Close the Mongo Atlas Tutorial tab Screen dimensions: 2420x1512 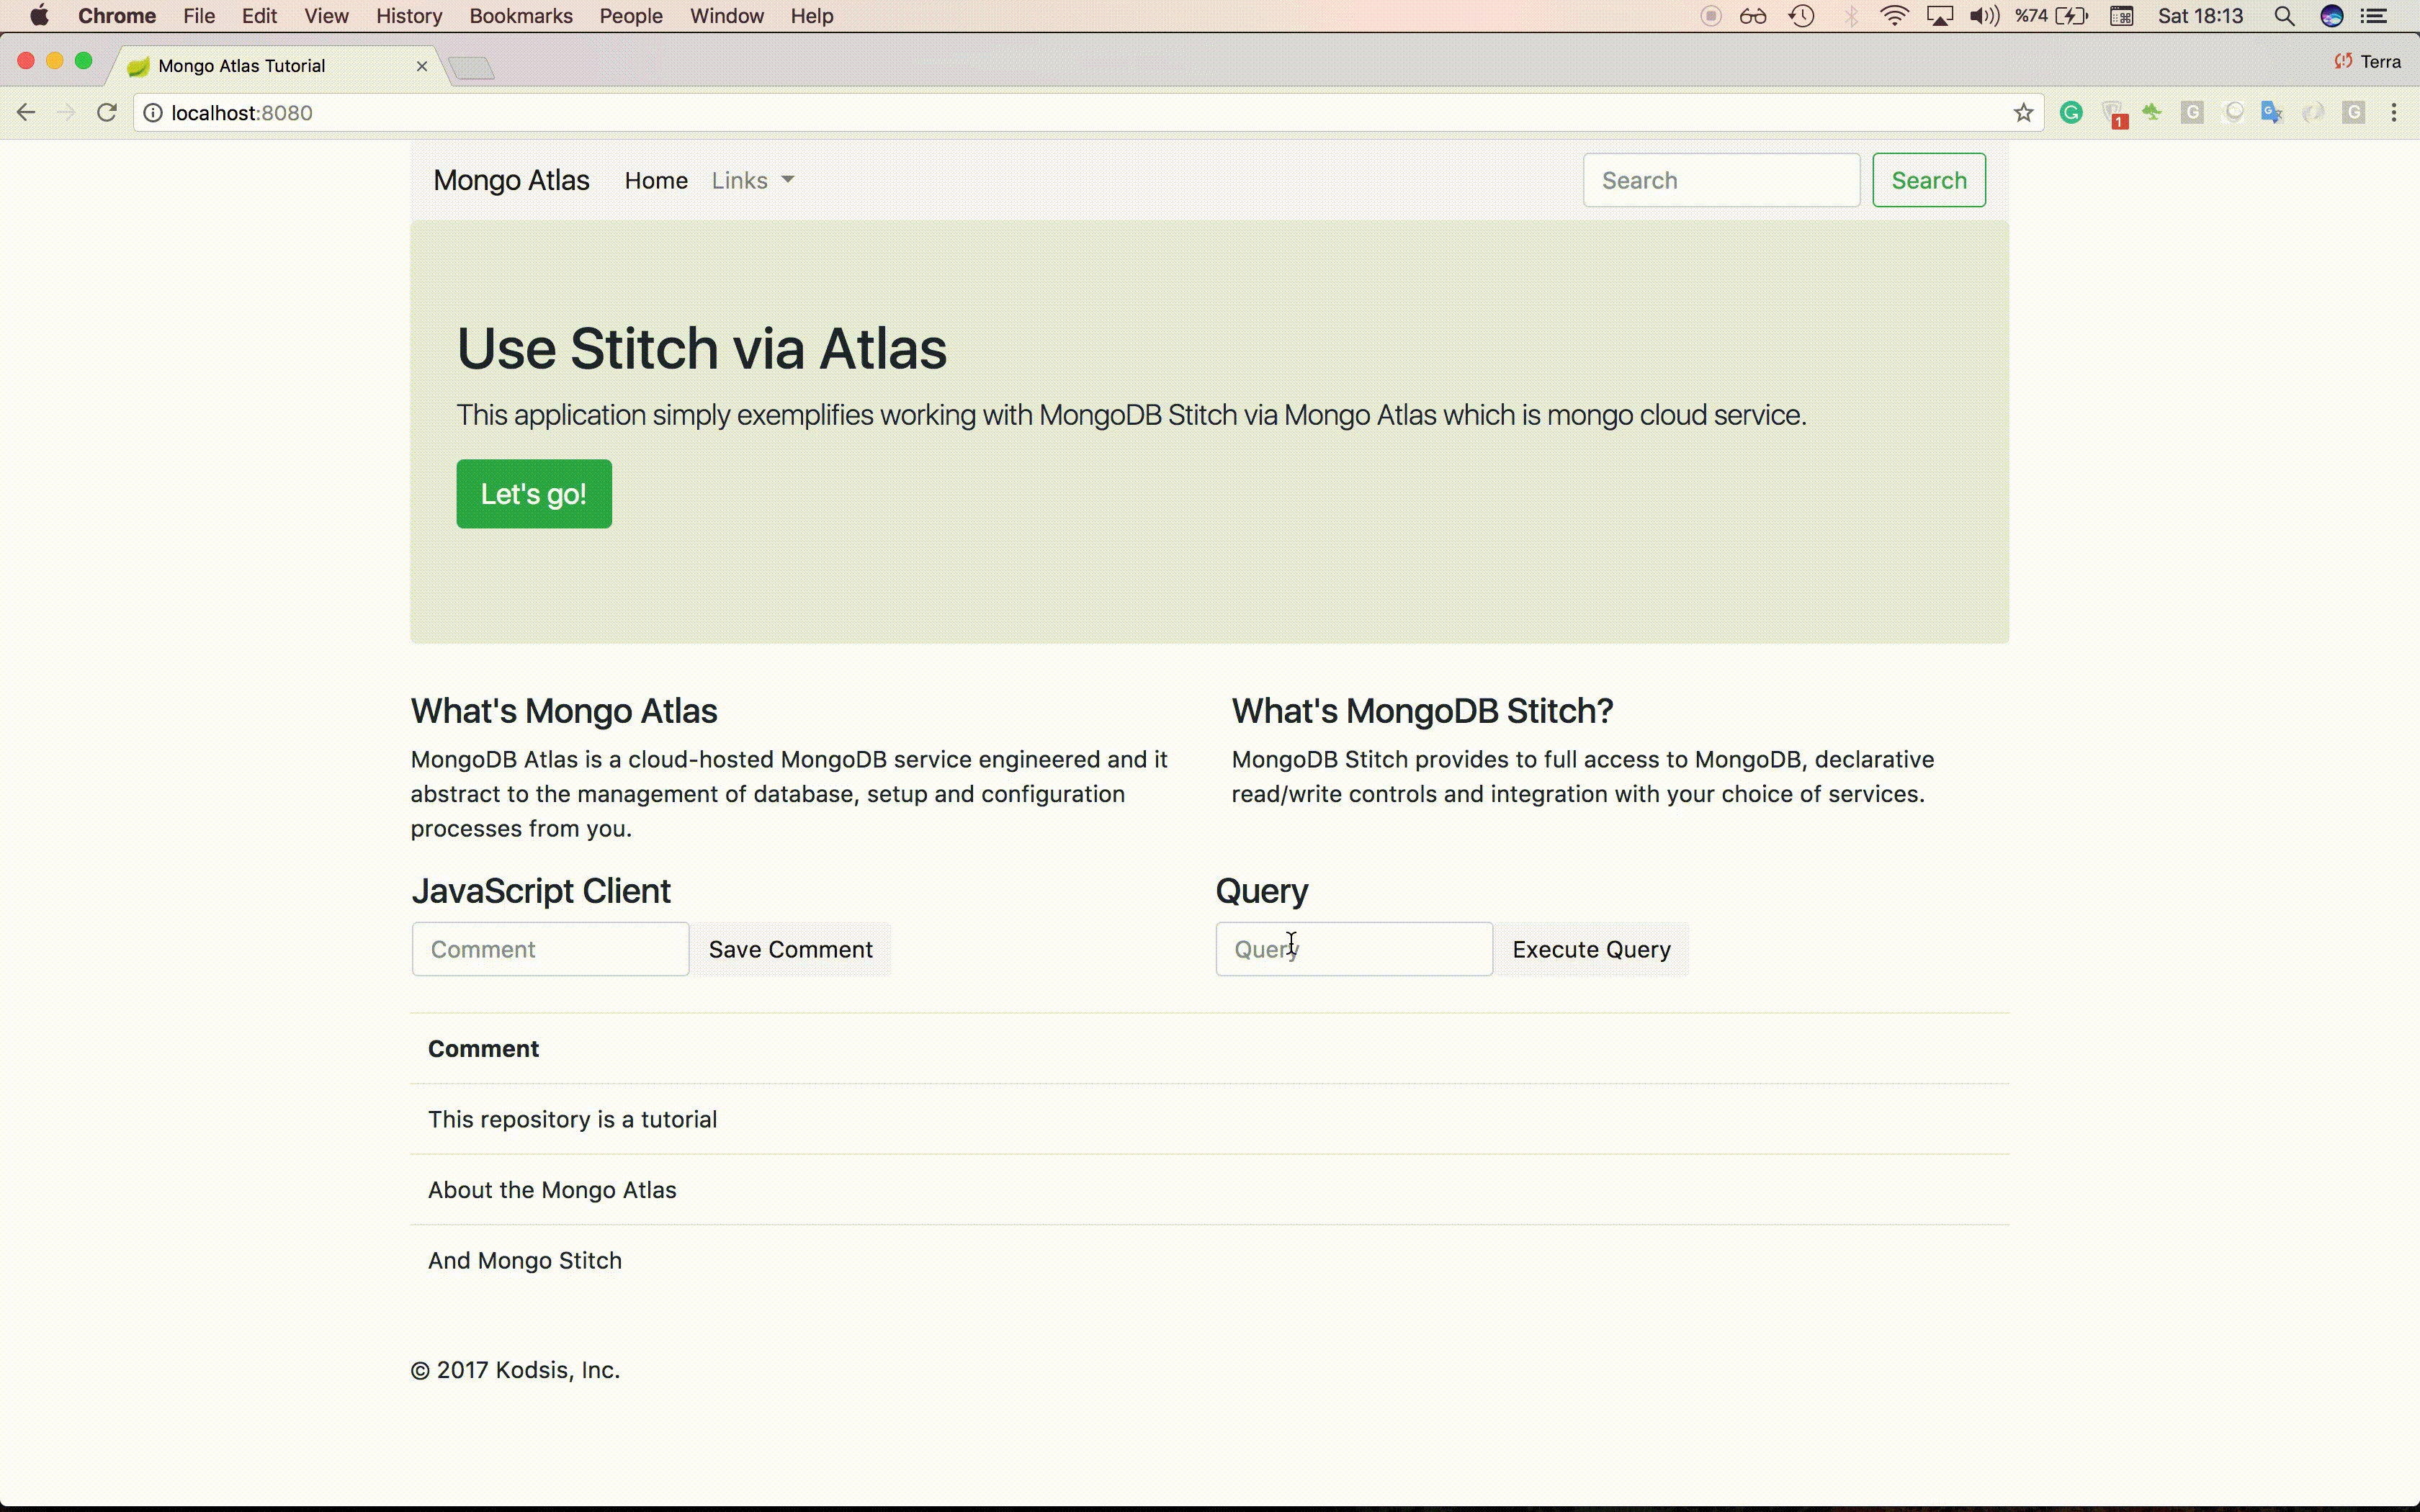(422, 66)
